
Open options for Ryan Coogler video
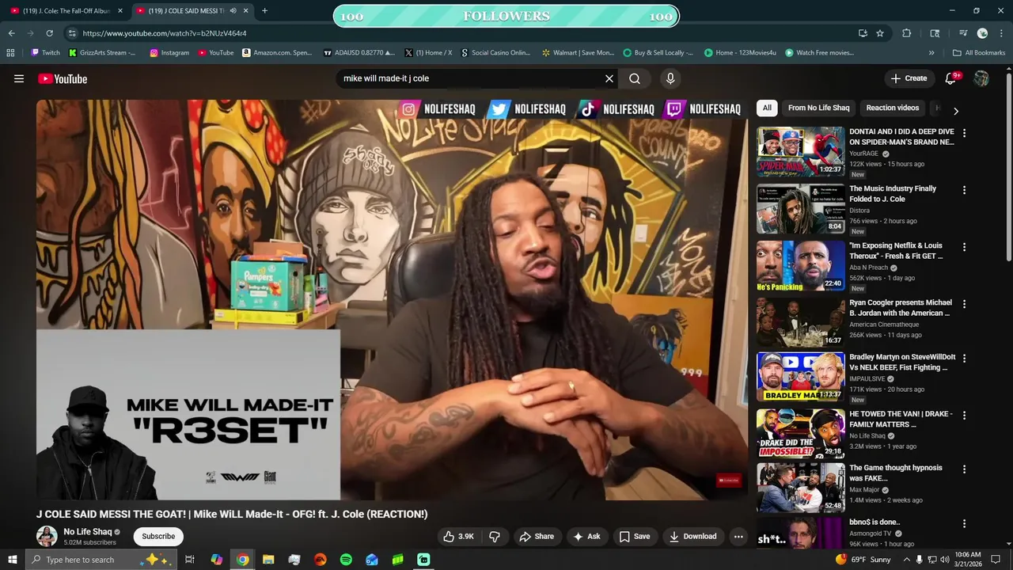(x=964, y=304)
